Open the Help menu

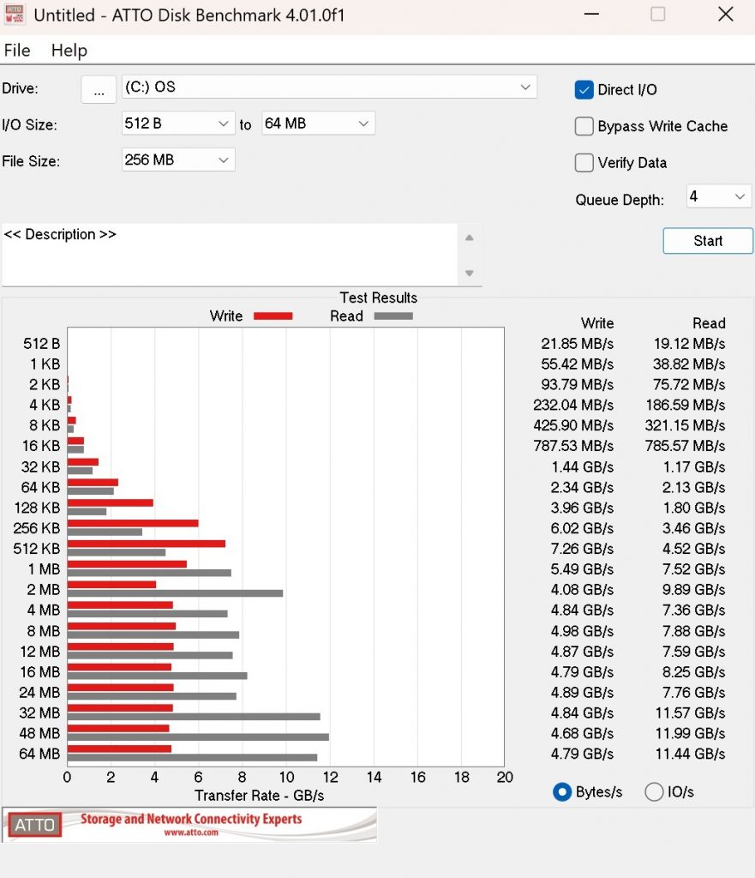click(69, 51)
